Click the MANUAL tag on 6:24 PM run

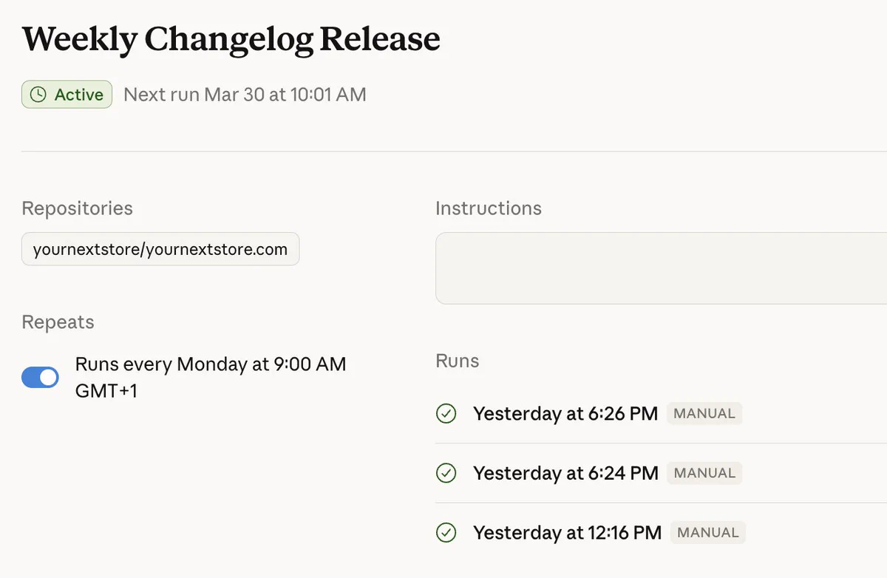click(x=704, y=473)
